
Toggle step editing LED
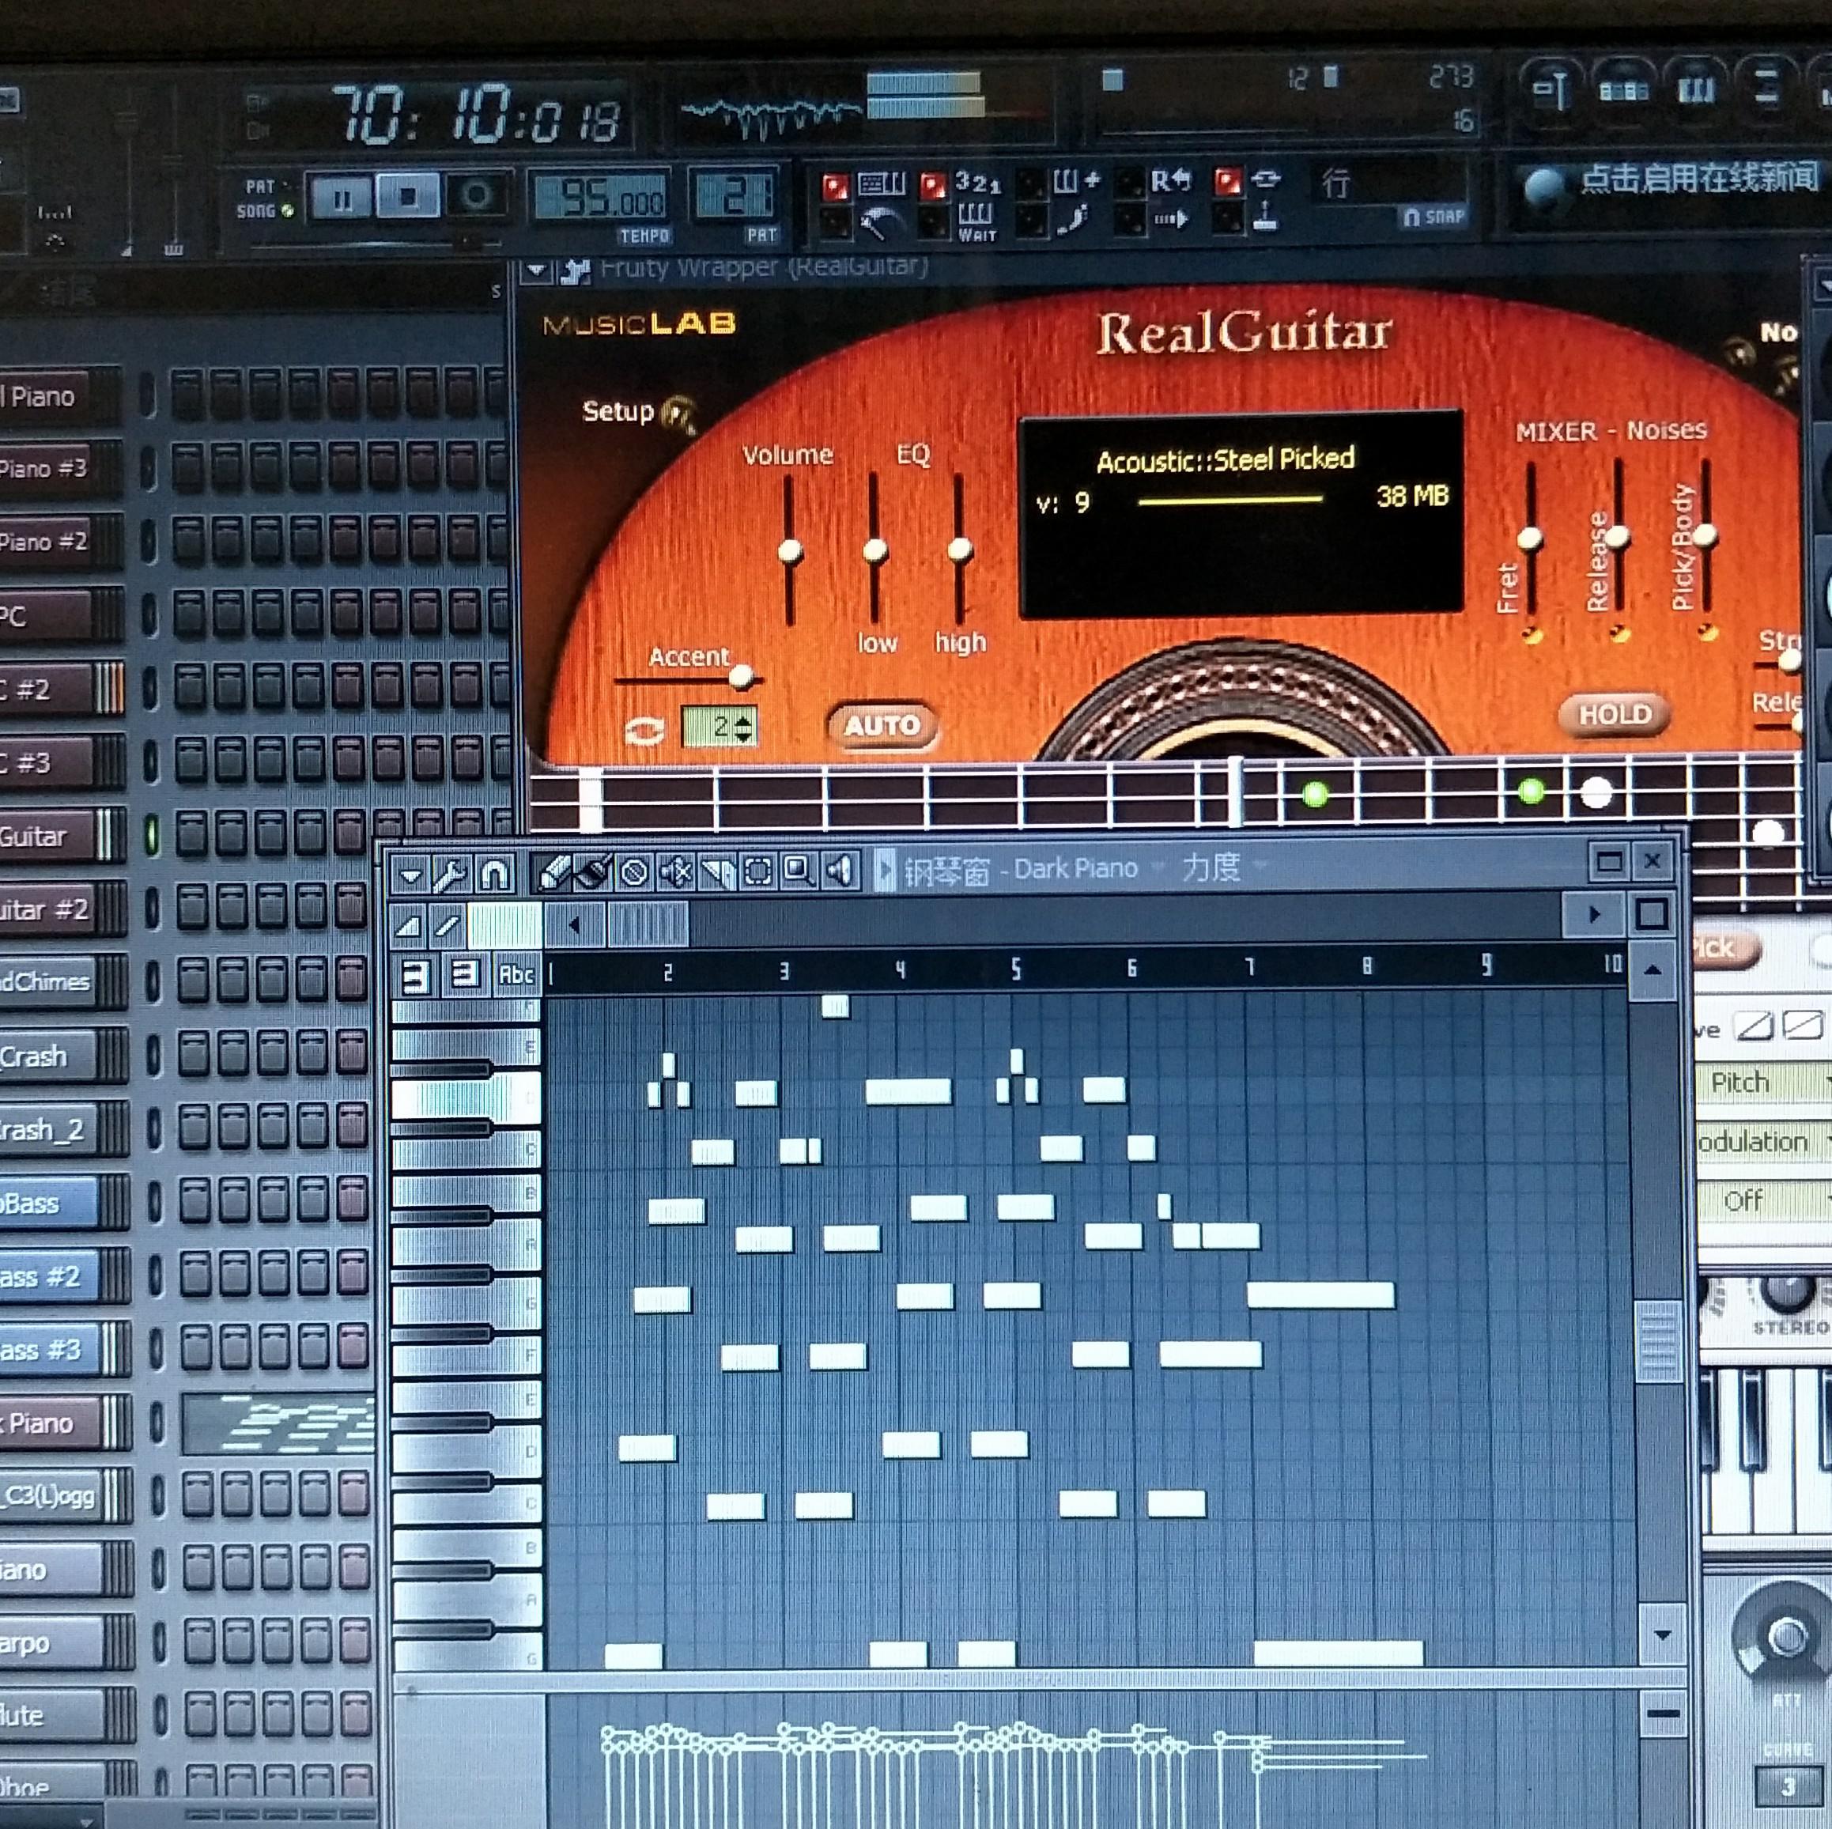[1031, 222]
